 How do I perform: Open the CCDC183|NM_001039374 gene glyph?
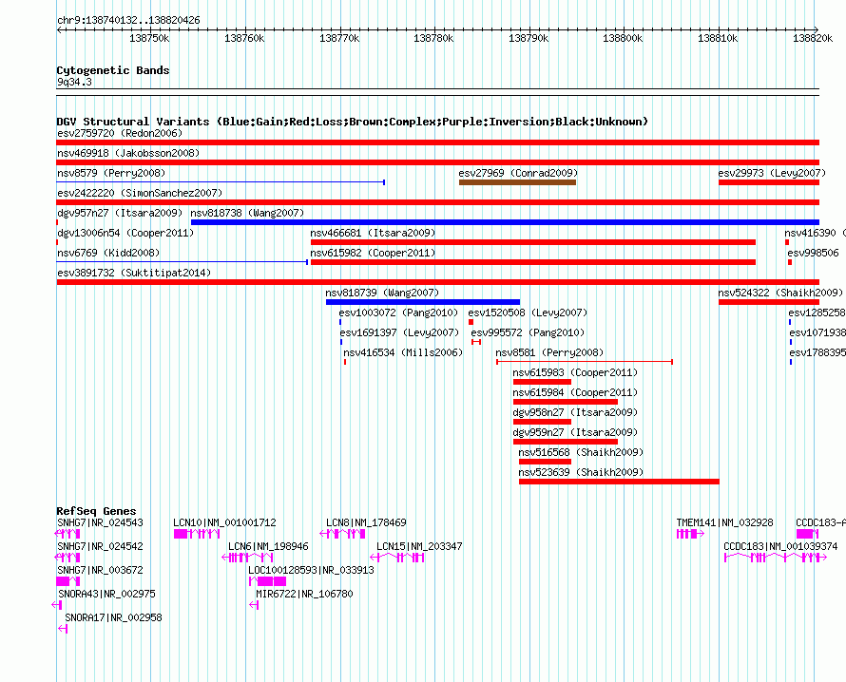776,558
